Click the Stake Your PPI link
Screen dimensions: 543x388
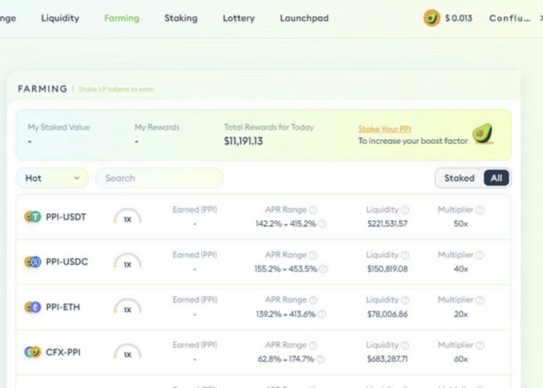(384, 129)
